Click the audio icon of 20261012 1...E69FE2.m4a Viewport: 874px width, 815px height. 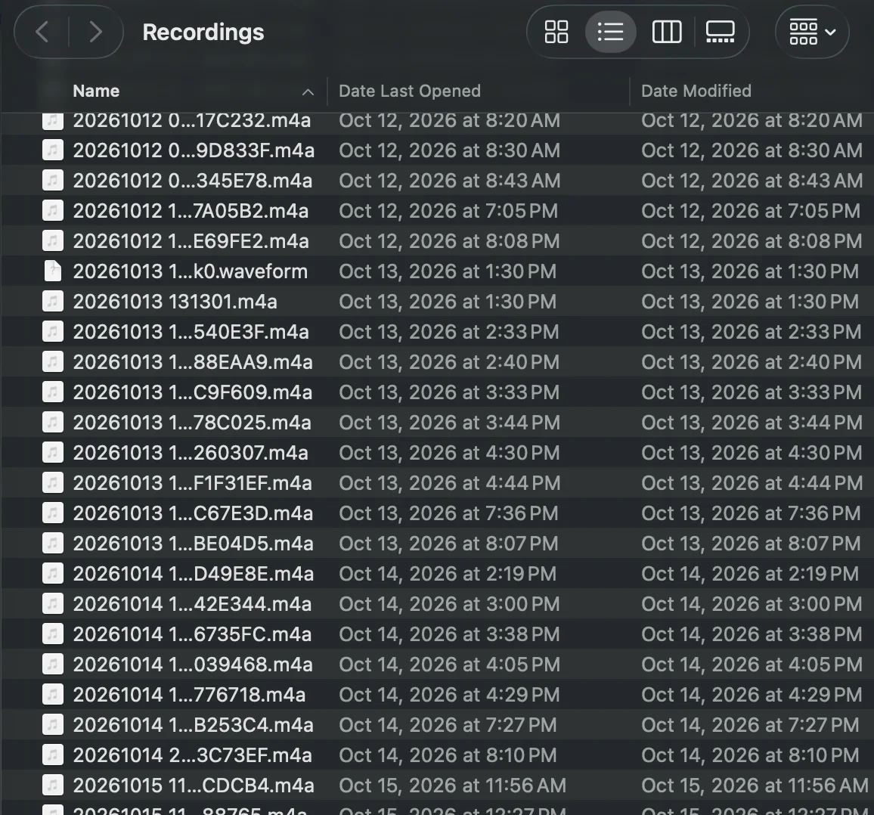point(53,241)
